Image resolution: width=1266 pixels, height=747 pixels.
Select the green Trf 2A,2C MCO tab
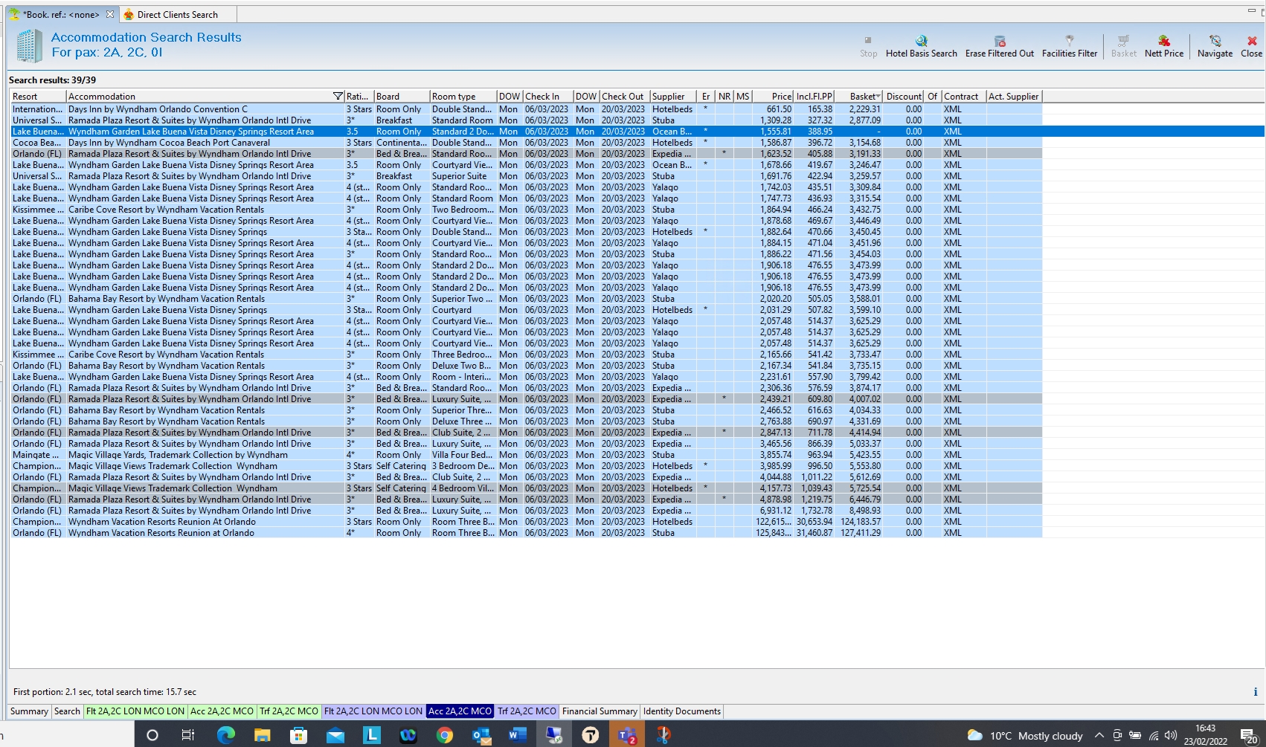pos(289,711)
